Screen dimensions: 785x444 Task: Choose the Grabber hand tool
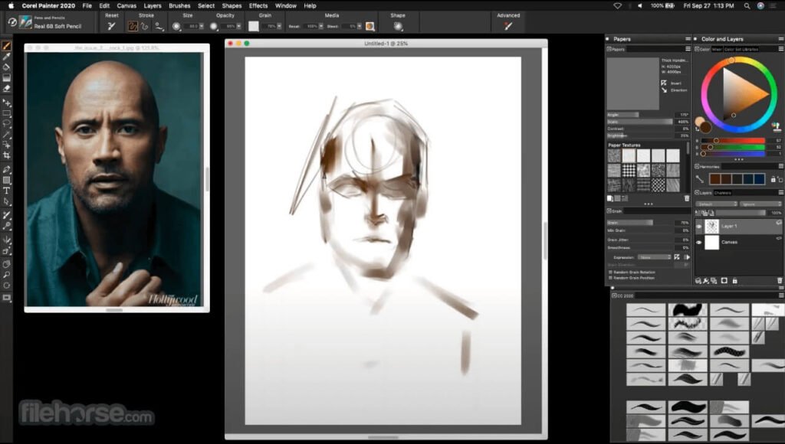coord(6,263)
